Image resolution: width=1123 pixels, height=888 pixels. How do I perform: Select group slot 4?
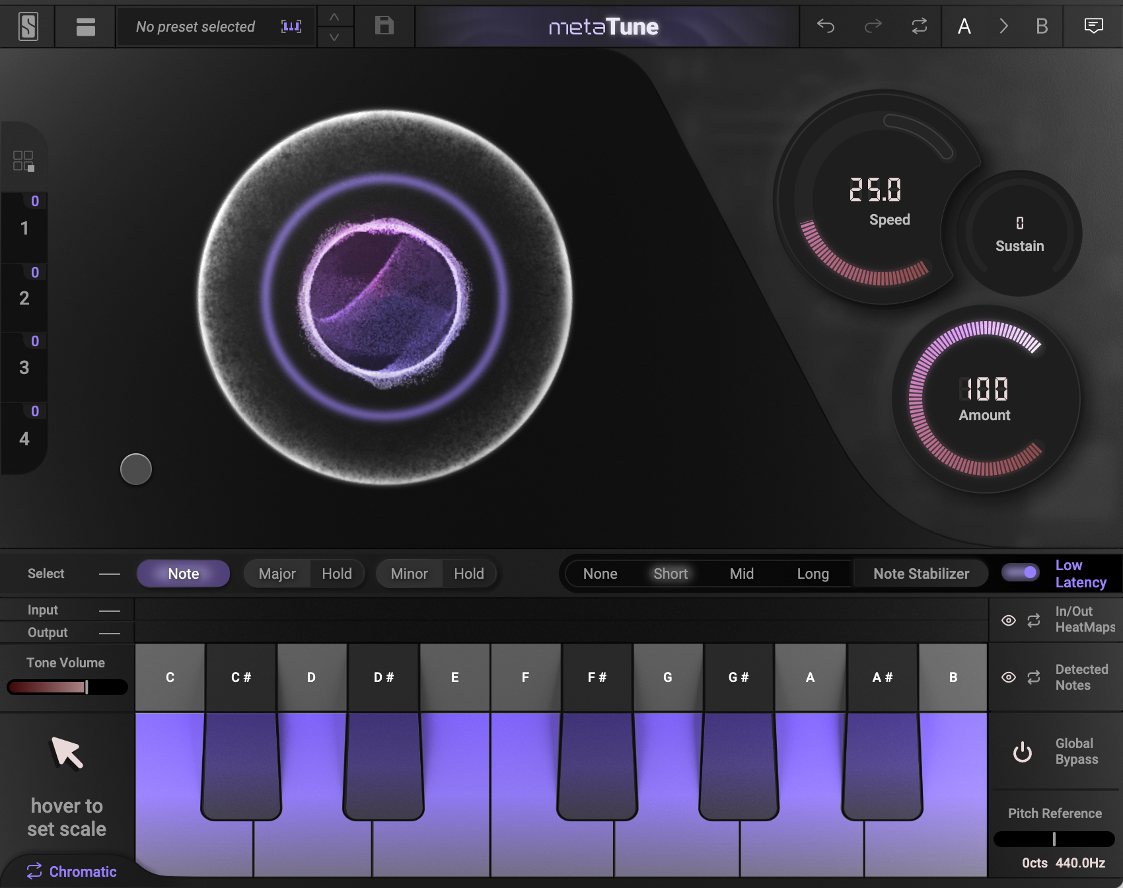[x=24, y=438]
